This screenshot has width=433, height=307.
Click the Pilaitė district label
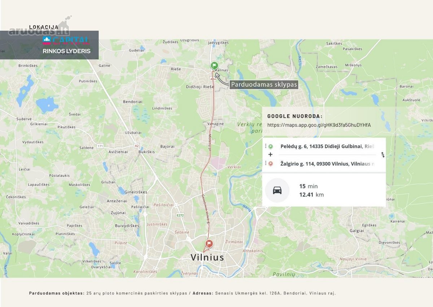coord(121,243)
